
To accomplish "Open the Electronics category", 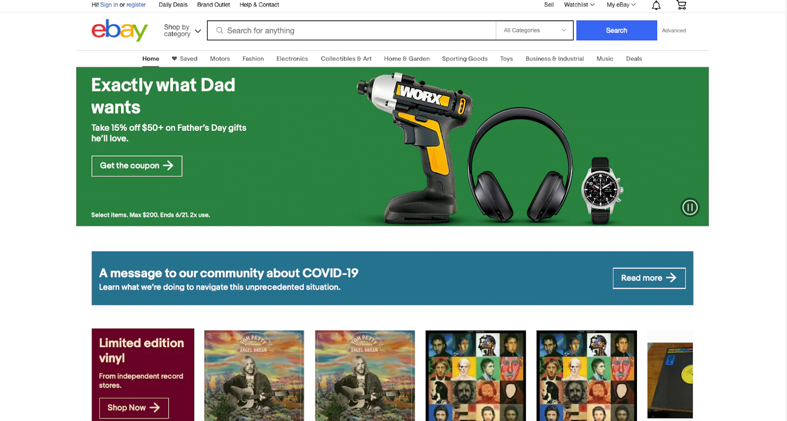I will pos(292,59).
